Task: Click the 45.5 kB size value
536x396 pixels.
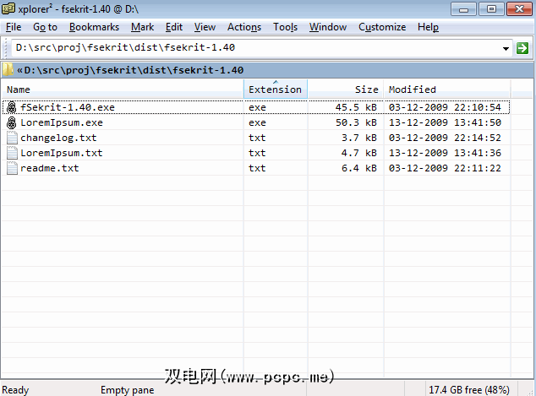Action: tap(356, 107)
